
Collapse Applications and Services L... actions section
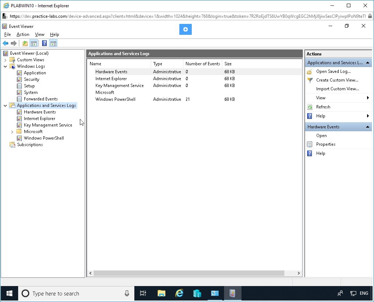tap(367, 63)
